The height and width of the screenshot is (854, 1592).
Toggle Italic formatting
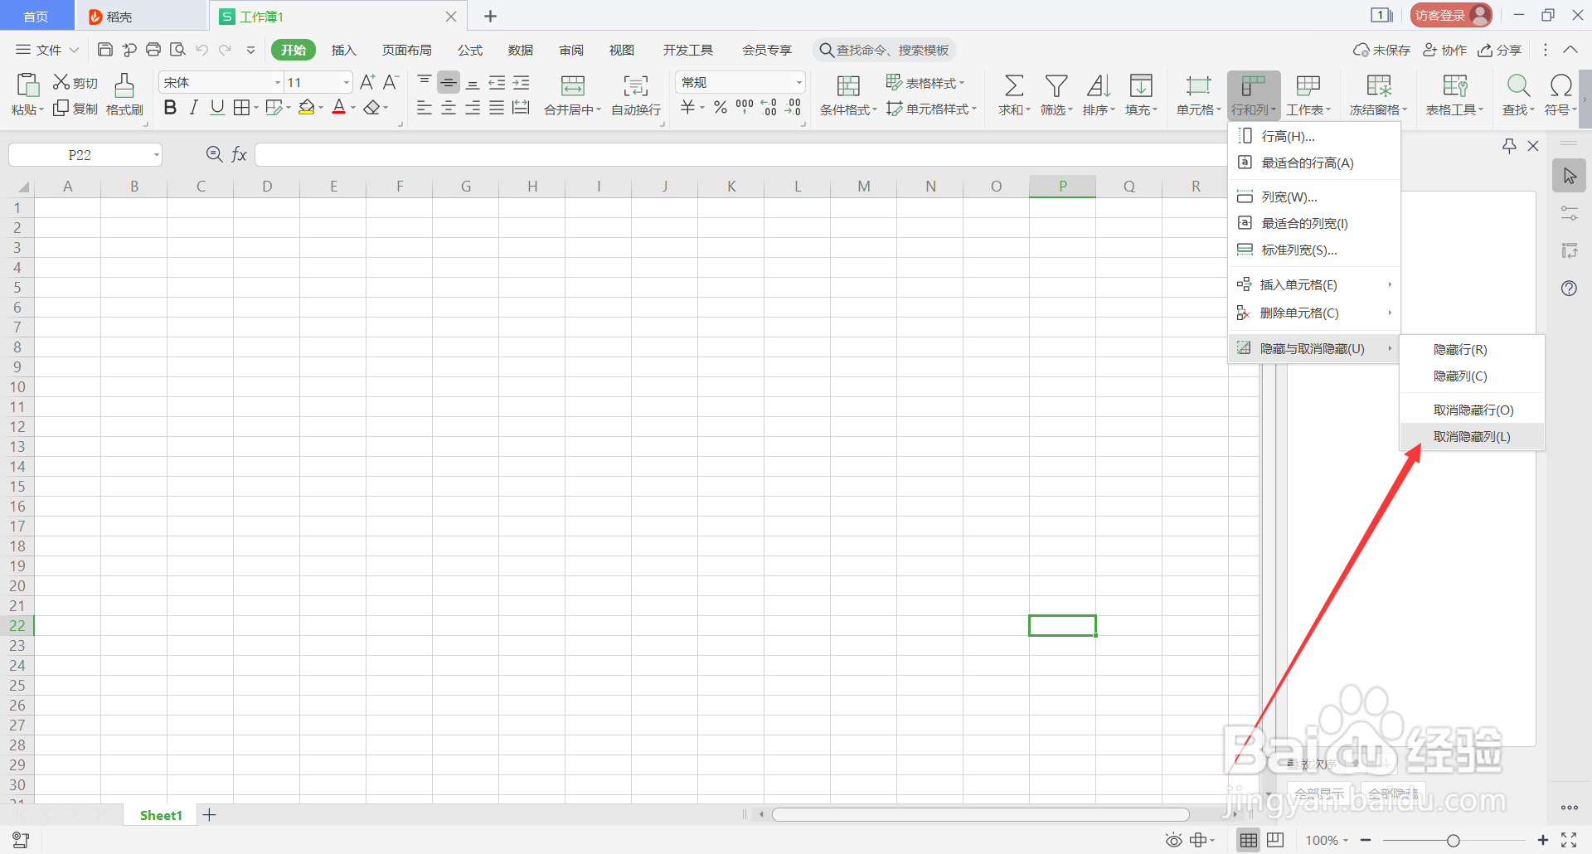(x=193, y=108)
